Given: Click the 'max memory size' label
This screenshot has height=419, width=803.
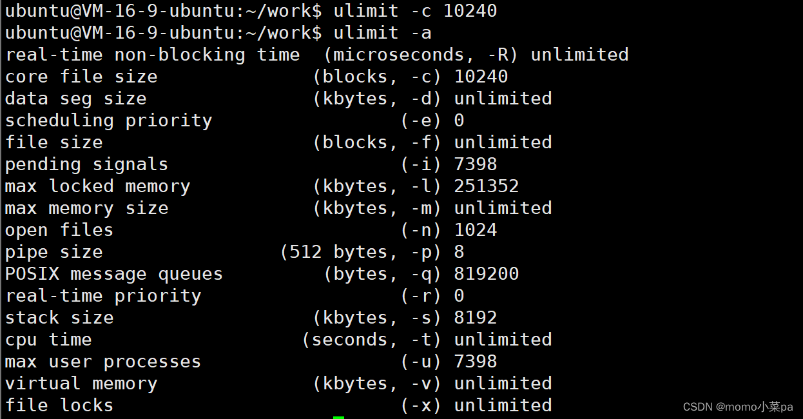Looking at the screenshot, I should [86, 208].
